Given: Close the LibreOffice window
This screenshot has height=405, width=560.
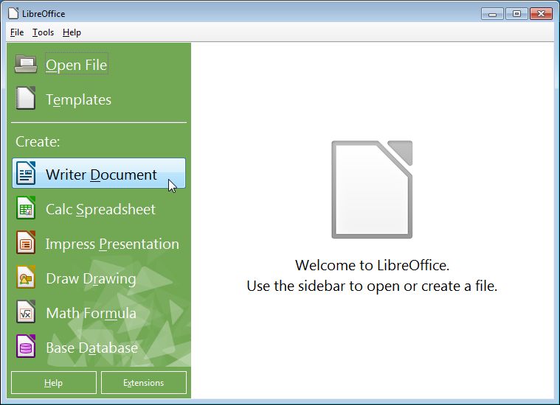Looking at the screenshot, I should [x=542, y=13].
